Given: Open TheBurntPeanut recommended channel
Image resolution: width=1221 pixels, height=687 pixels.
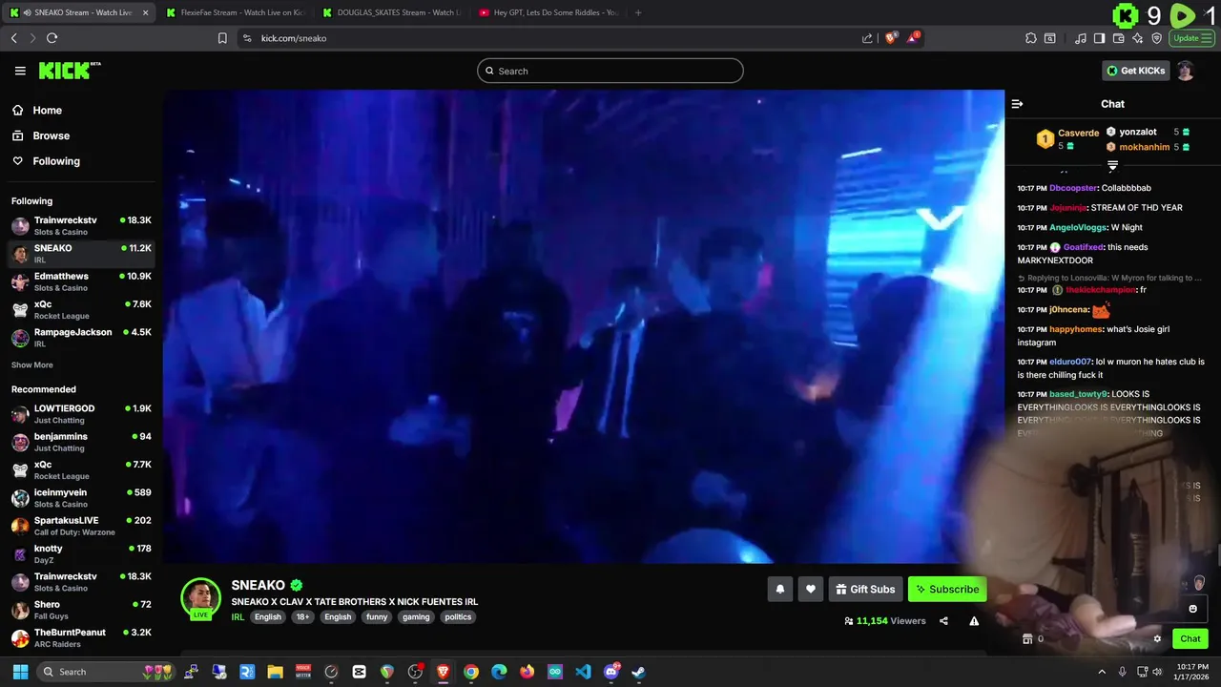Looking at the screenshot, I should click(81, 637).
